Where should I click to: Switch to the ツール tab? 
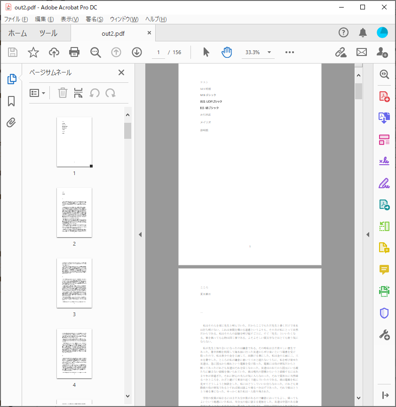coord(48,33)
